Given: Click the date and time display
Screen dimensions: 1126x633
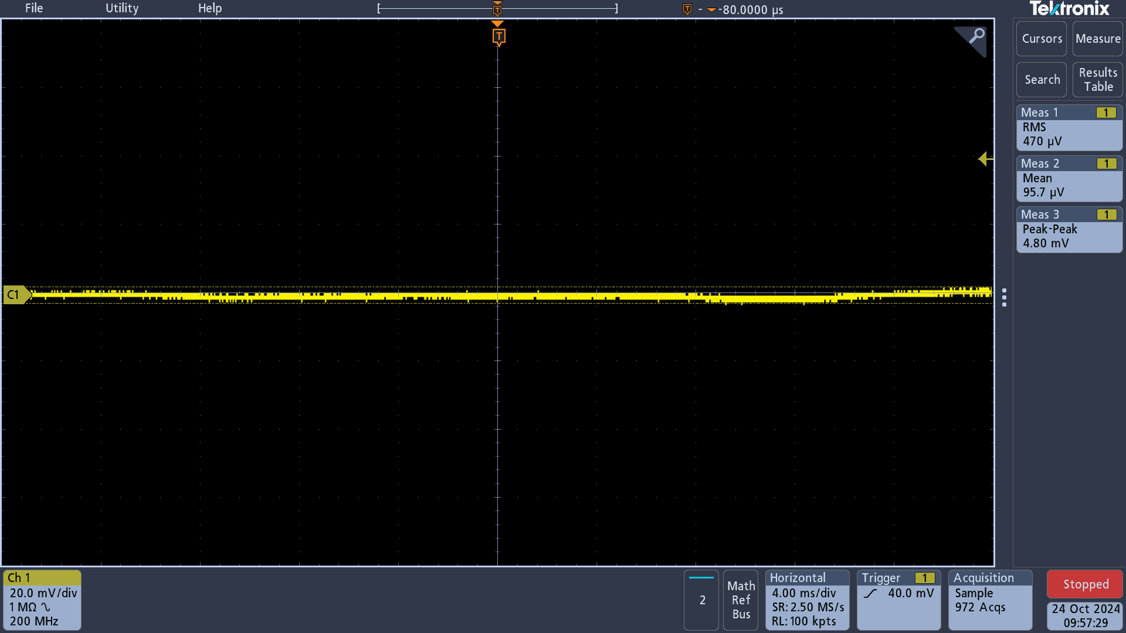Looking at the screenshot, I should [1085, 616].
